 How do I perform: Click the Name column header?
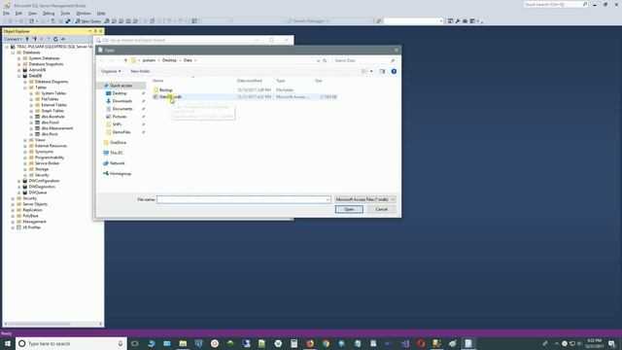[x=157, y=81]
